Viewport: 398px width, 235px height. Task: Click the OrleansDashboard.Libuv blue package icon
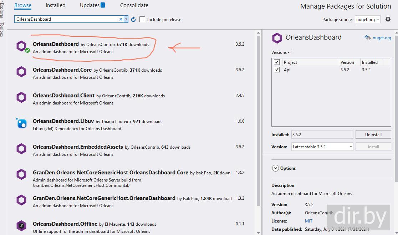coord(21,123)
